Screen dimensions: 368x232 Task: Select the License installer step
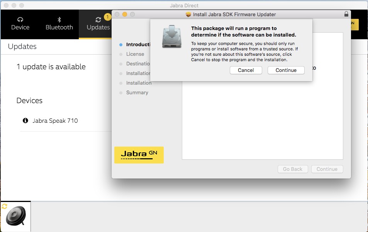[135, 54]
